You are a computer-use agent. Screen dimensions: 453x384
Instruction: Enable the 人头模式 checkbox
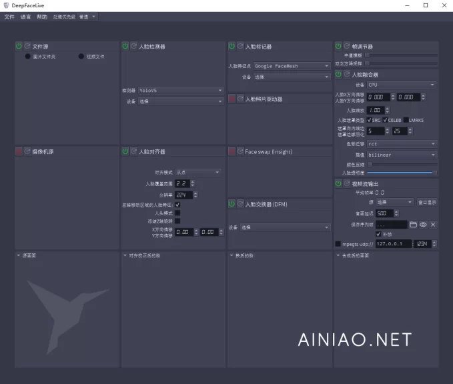click(177, 213)
